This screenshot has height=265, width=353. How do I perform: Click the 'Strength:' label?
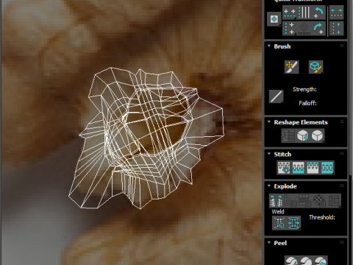click(x=304, y=89)
